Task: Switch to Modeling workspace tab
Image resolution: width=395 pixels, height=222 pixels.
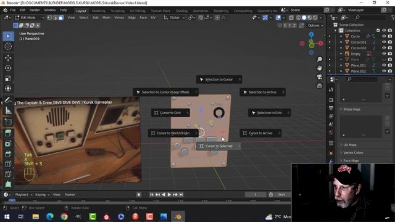Action: (99, 11)
